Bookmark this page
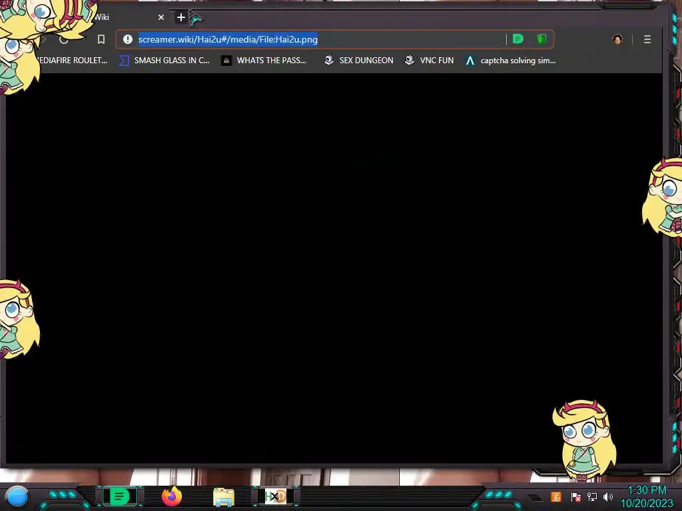The height and width of the screenshot is (511, 682). (101, 39)
